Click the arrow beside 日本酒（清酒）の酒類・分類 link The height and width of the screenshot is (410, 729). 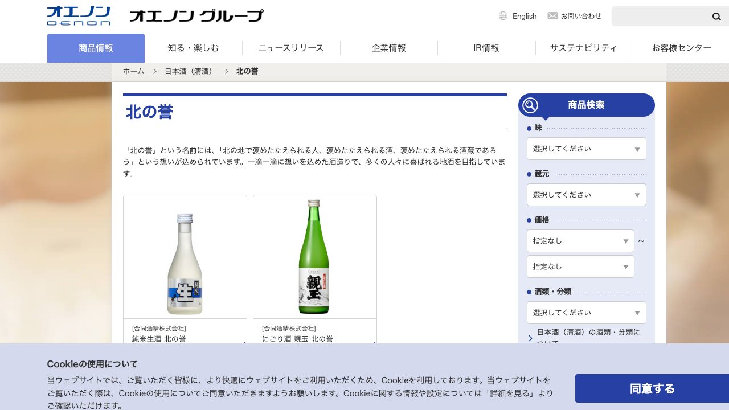pyautogui.click(x=530, y=338)
